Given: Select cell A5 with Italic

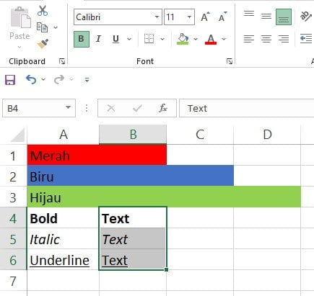Looking at the screenshot, I should 64,238.
